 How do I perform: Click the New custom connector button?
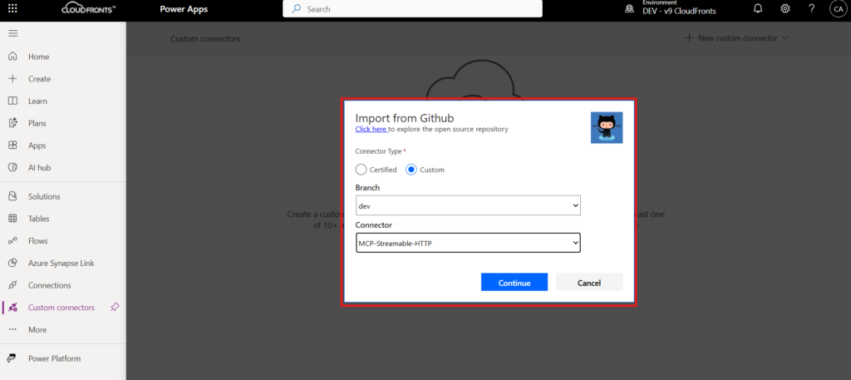tap(736, 38)
